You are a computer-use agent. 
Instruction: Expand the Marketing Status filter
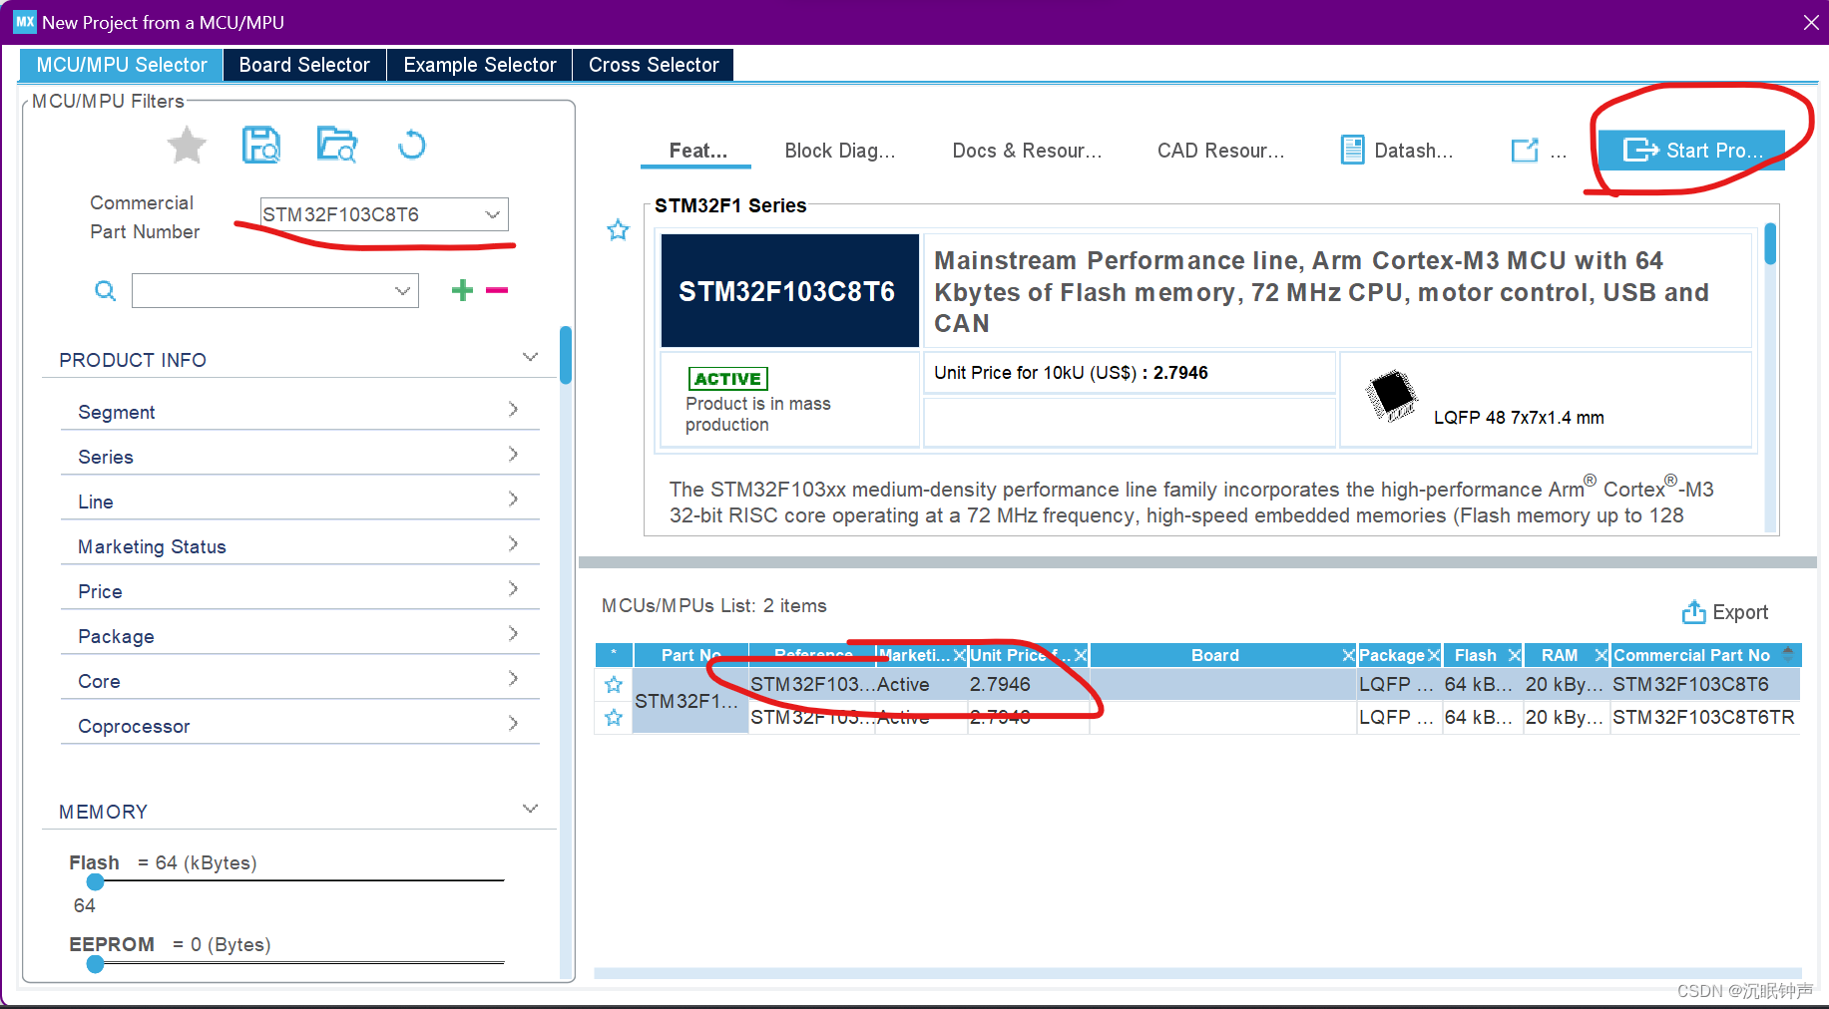(x=513, y=543)
